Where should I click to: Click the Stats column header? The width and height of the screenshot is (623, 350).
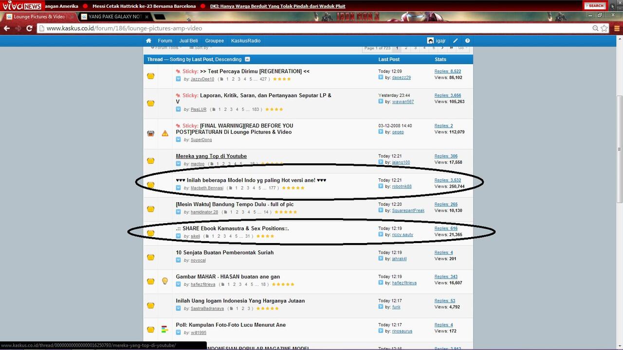click(x=440, y=59)
